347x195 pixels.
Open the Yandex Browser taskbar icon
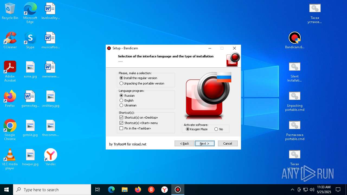click(x=165, y=190)
